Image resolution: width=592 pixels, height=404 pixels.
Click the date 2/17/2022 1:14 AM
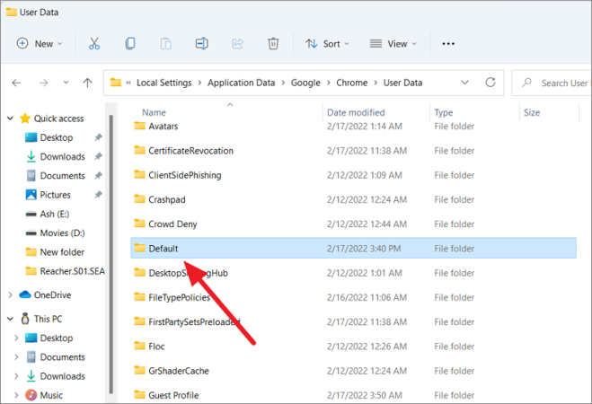tap(365, 126)
